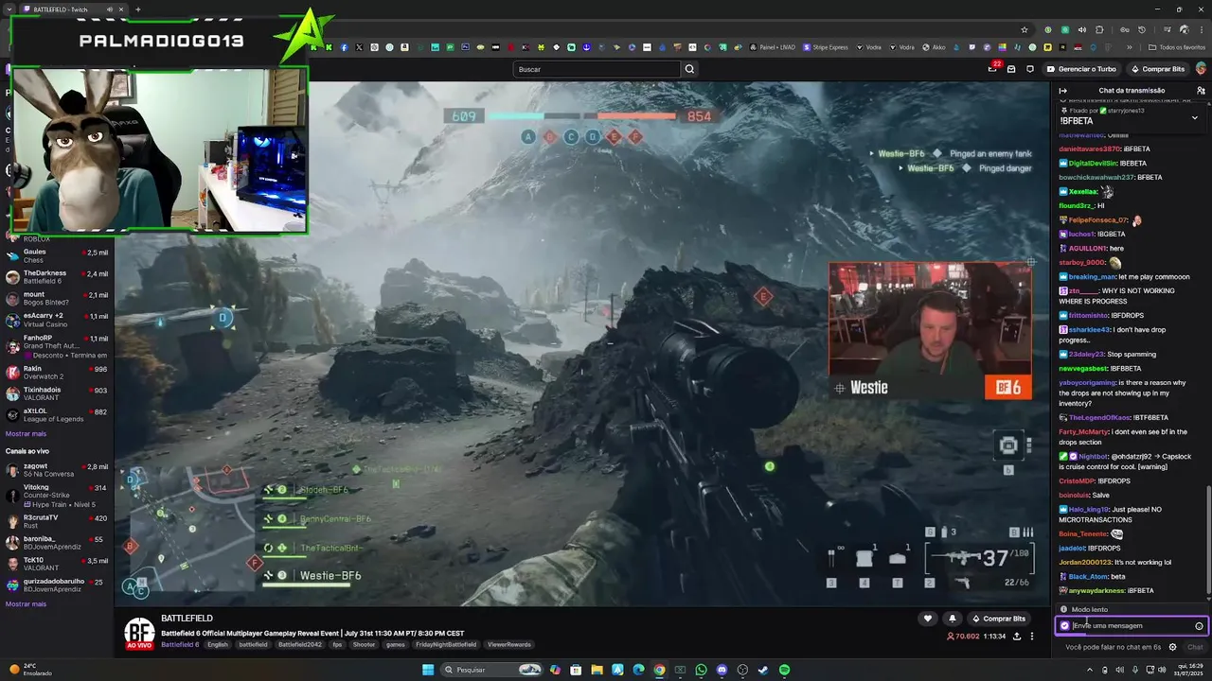Open zagowt channel under Canais ao vivo
Image resolution: width=1212 pixels, height=681 pixels.
[57, 469]
